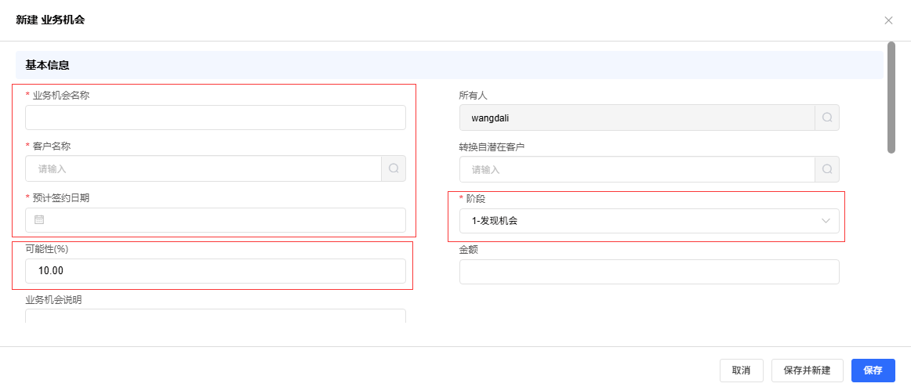Click the 保存并新建 button

pos(807,371)
